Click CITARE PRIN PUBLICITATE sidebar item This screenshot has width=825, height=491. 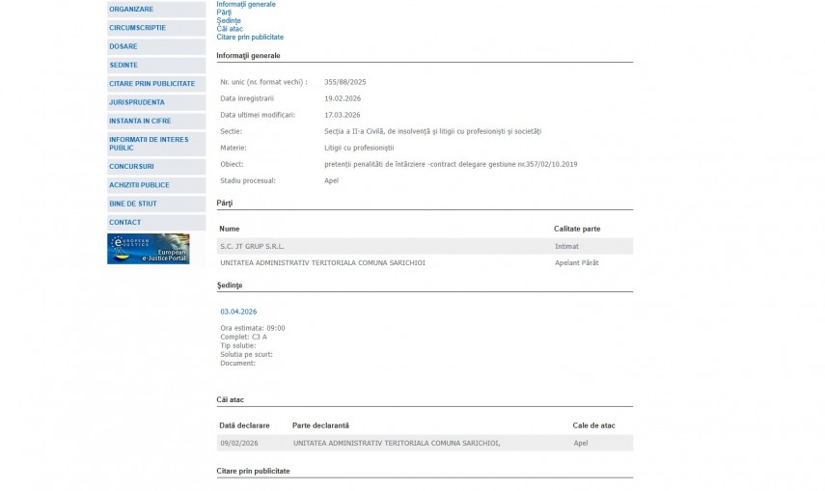[x=151, y=84]
